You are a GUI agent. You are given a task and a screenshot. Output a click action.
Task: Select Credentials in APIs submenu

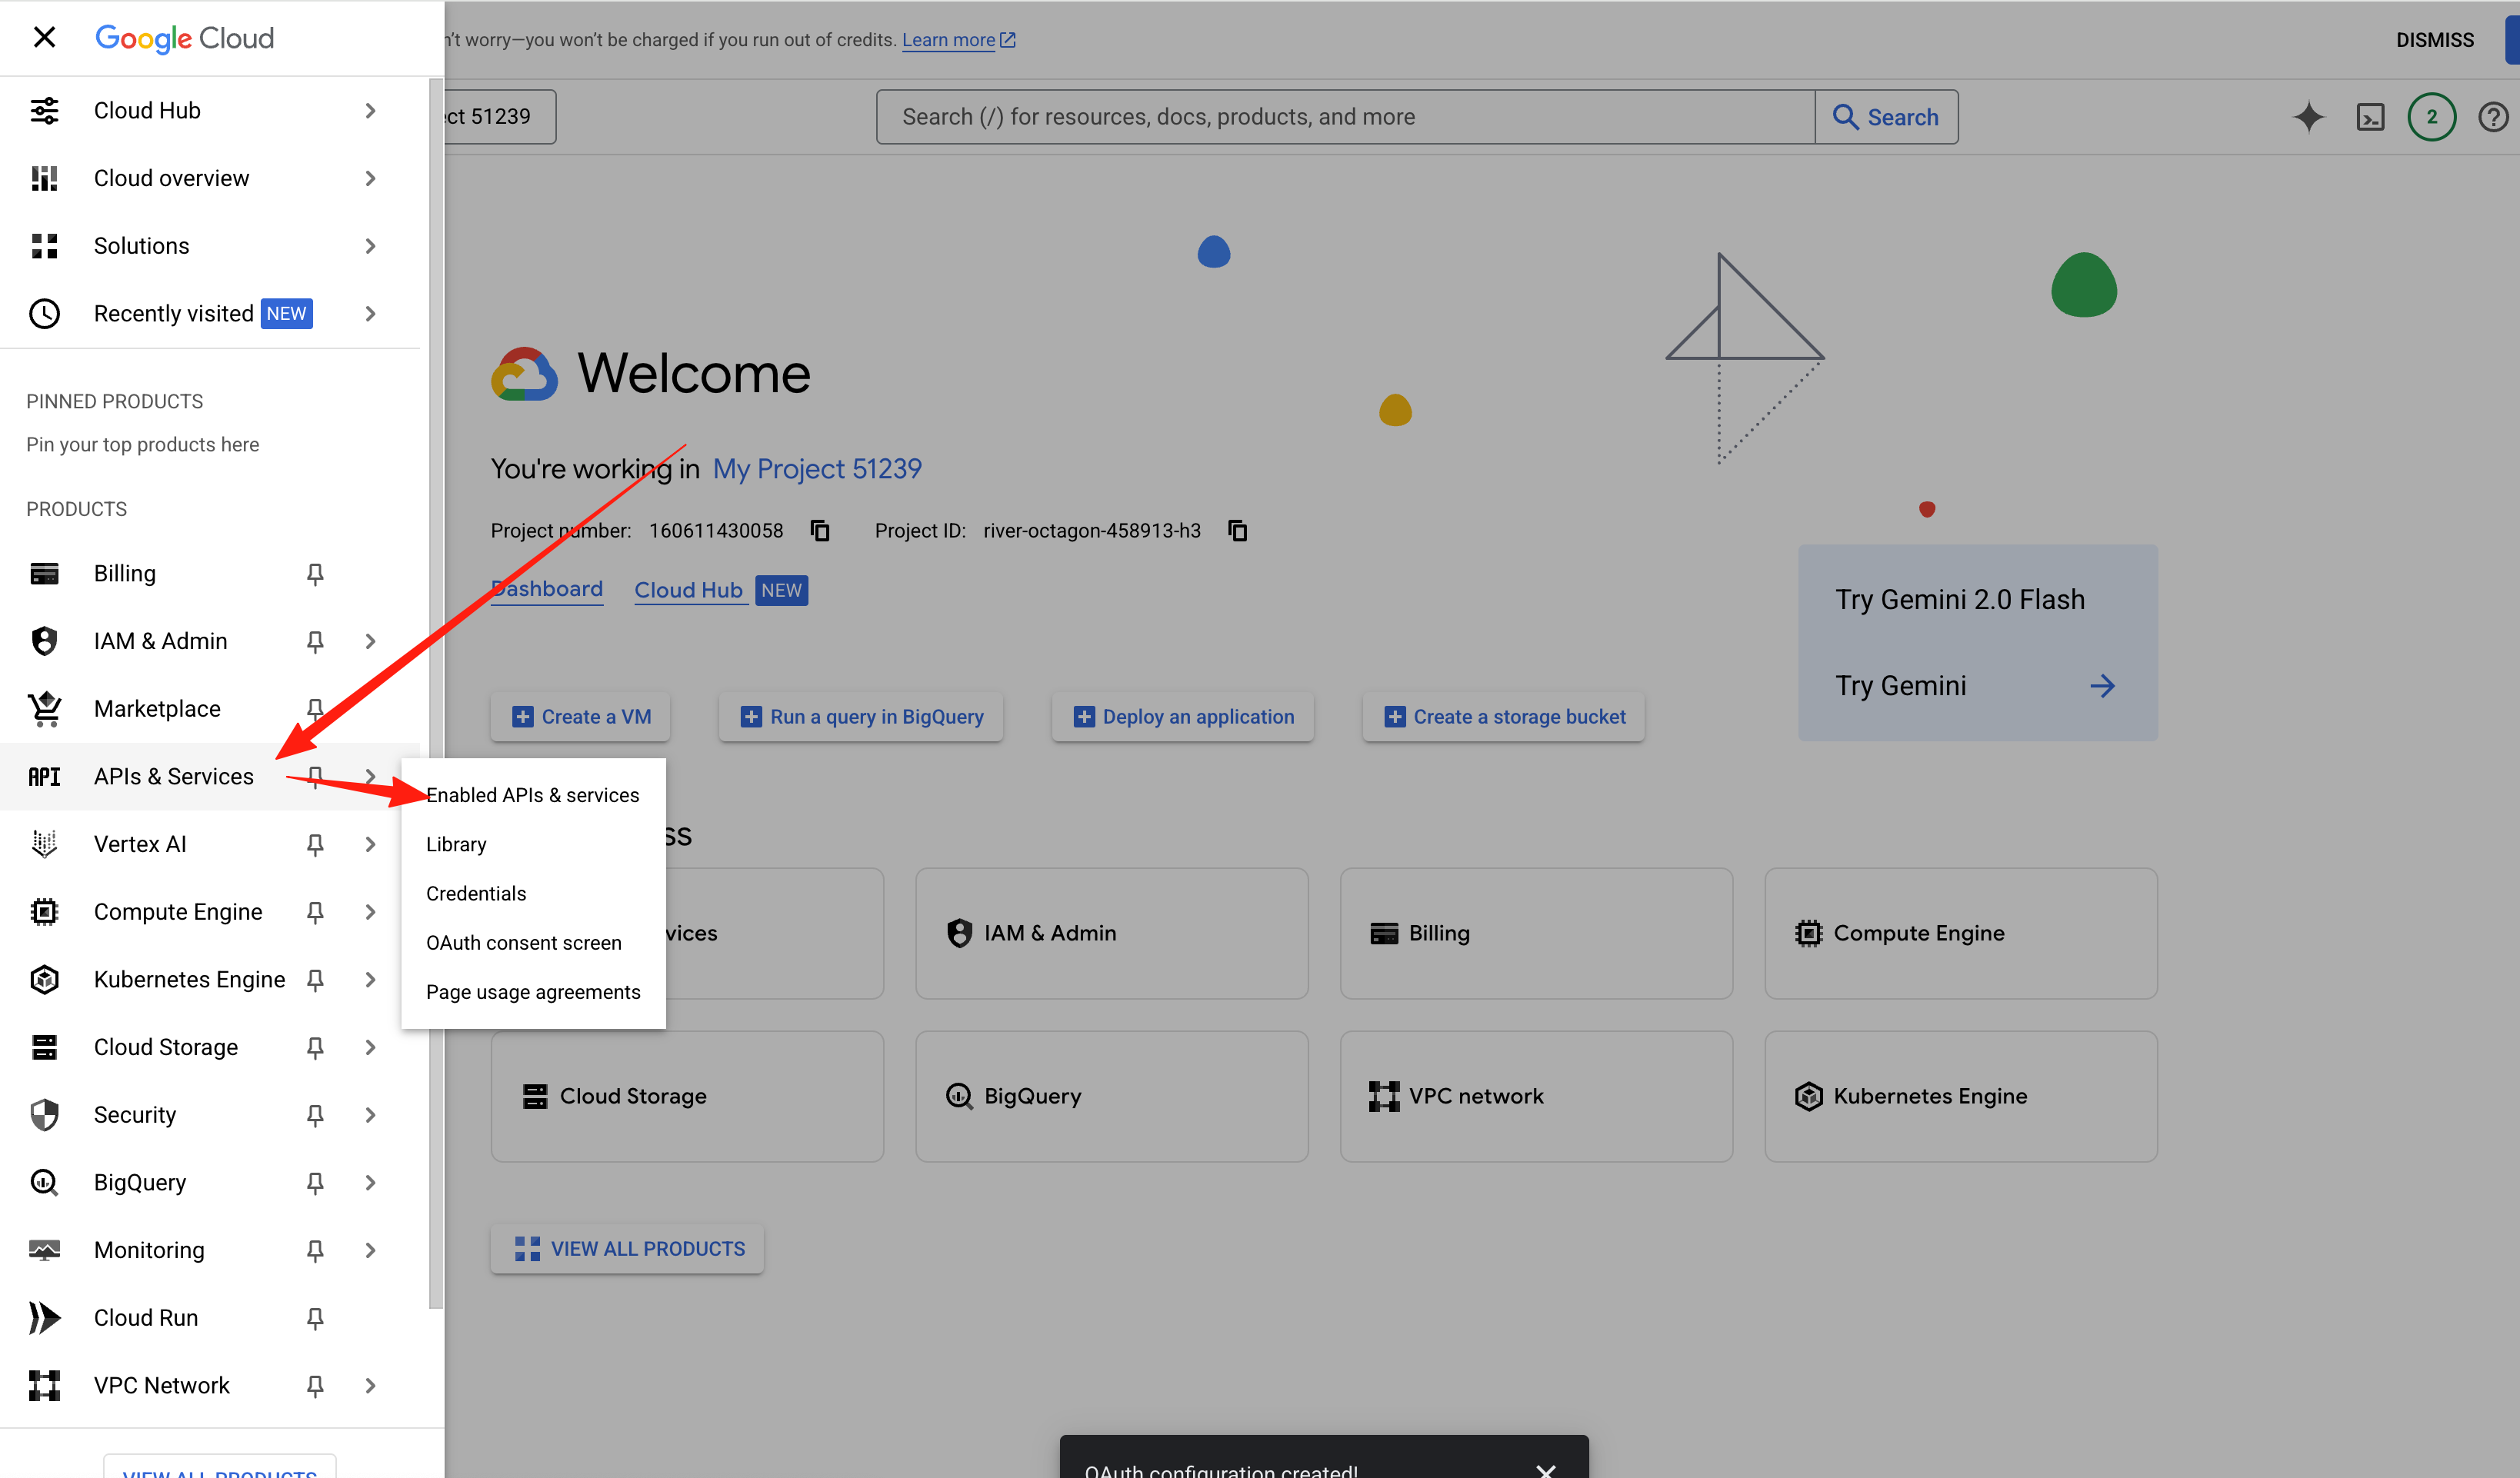[x=532, y=893]
